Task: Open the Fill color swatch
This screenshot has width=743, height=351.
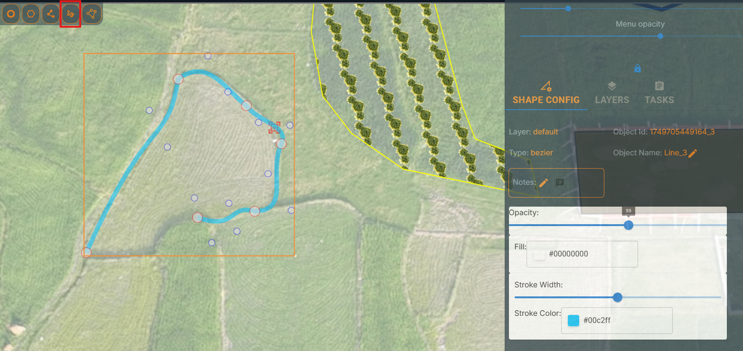Action: pos(539,254)
